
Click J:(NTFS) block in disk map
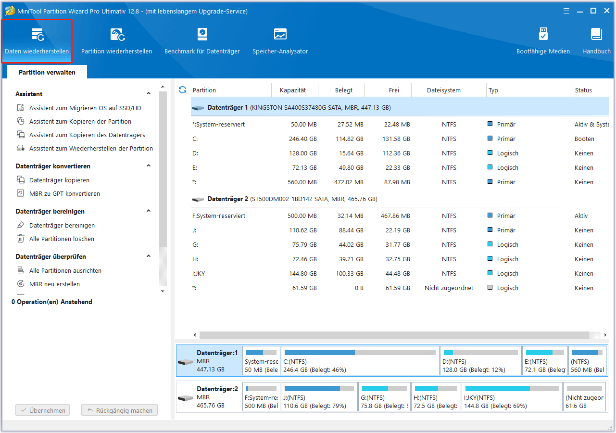coord(319,397)
